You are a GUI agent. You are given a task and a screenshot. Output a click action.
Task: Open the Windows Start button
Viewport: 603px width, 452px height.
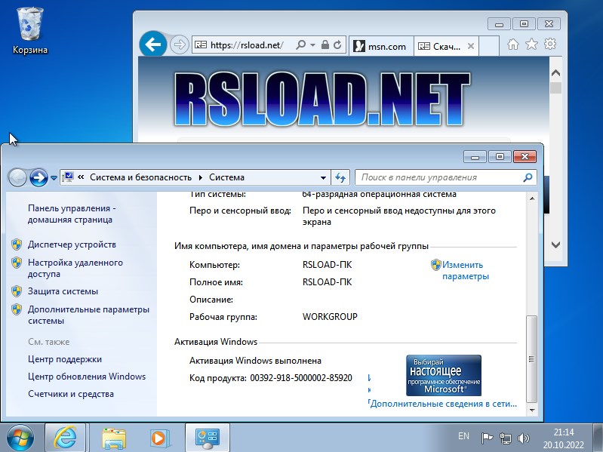click(20, 438)
